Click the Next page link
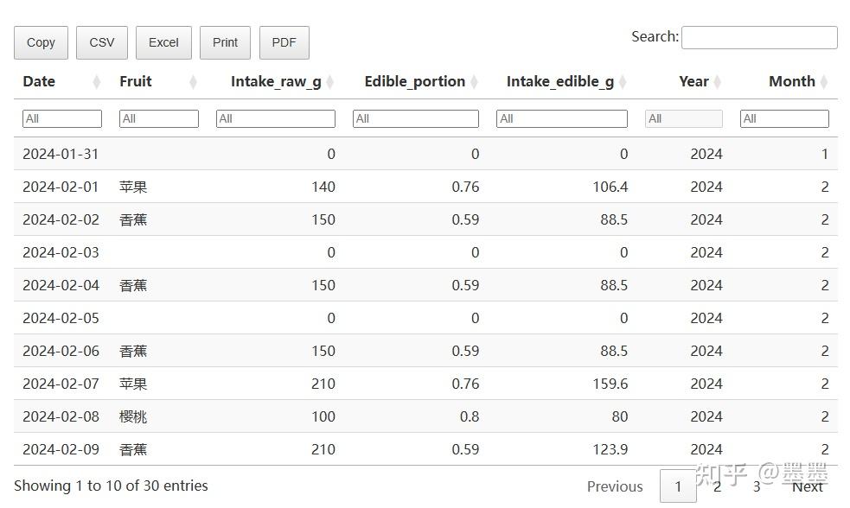 pyautogui.click(x=808, y=486)
